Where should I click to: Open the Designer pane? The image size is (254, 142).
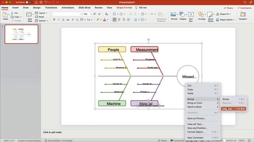(243, 16)
